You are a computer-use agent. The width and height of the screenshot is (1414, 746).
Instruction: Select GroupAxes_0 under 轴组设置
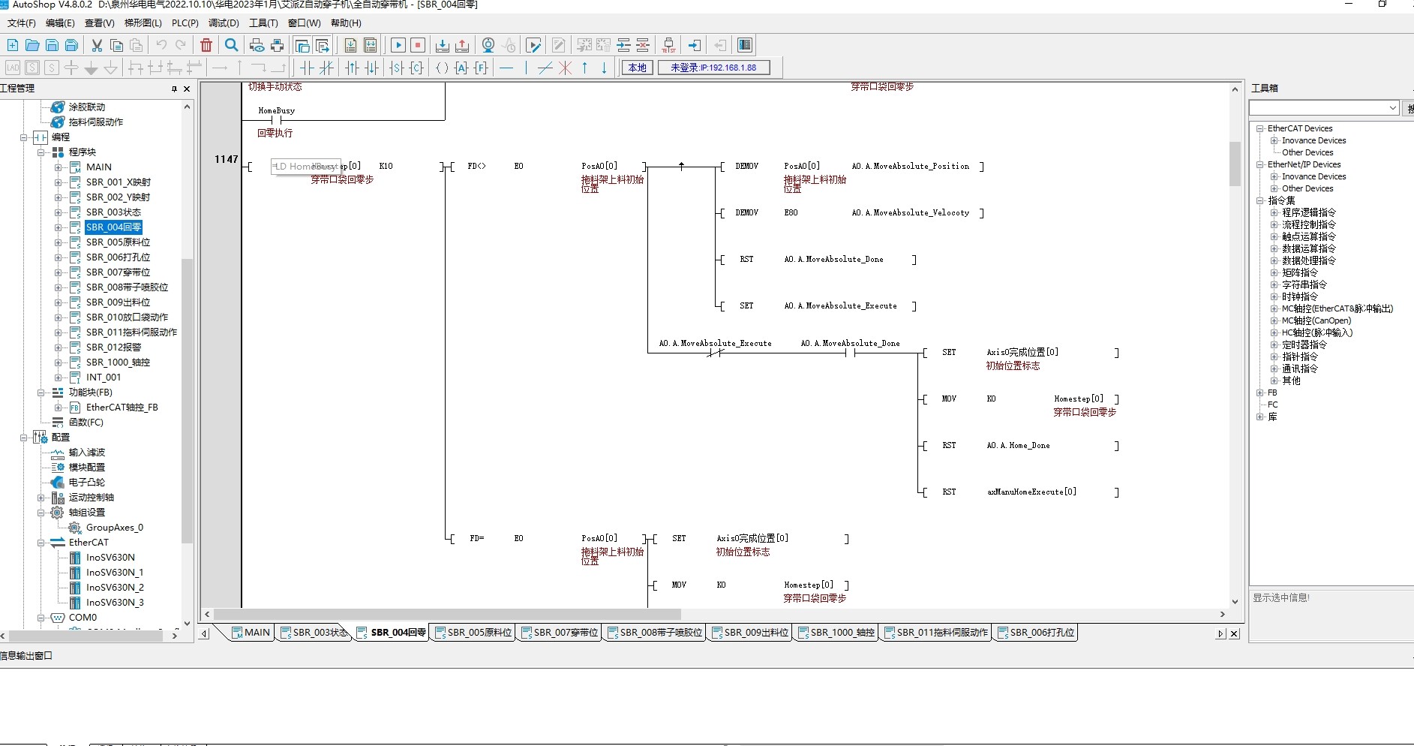coord(114,528)
